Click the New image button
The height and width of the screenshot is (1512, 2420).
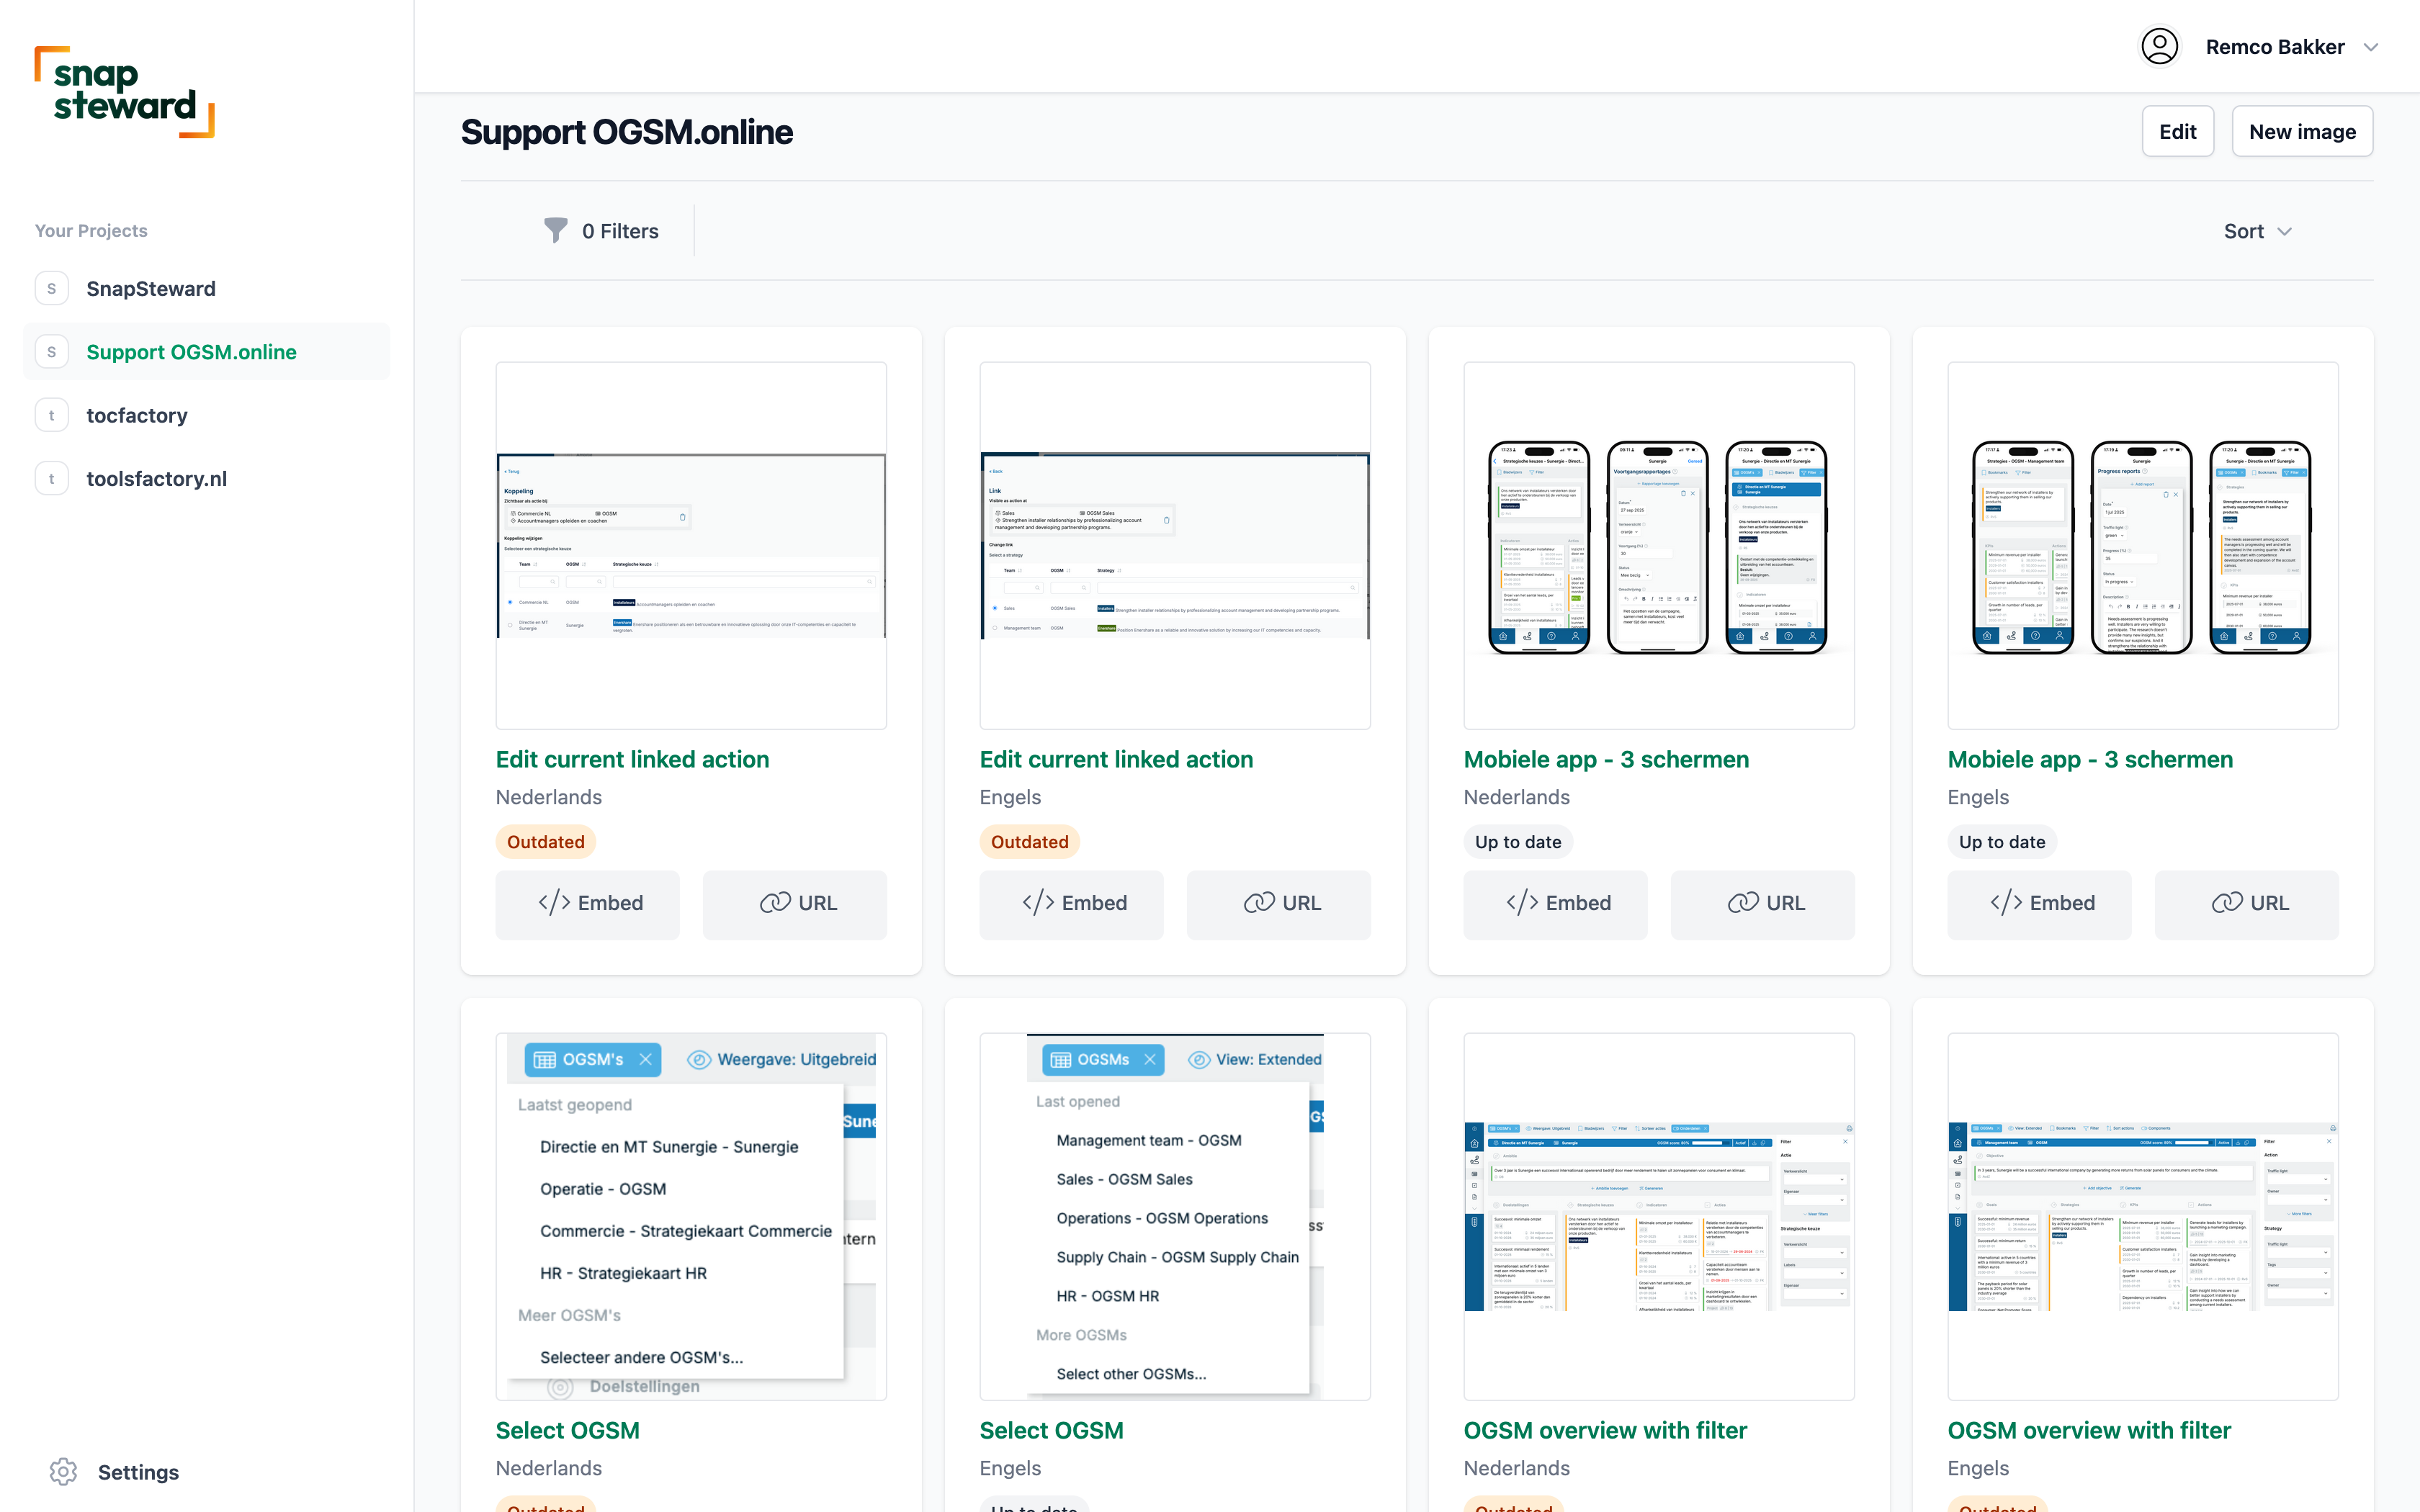[2301, 132]
